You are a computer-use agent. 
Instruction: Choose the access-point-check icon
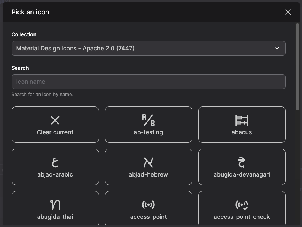click(241, 208)
